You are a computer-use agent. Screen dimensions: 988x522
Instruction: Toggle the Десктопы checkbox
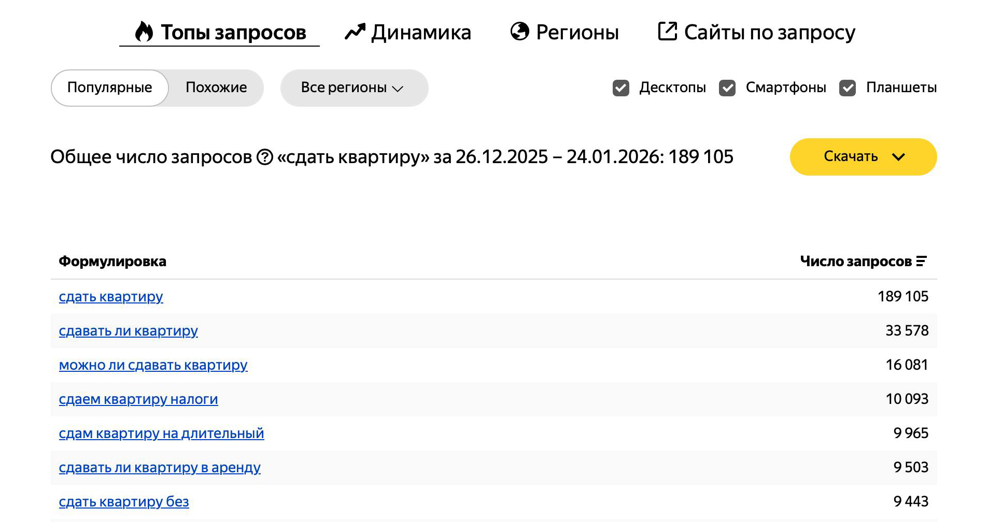tap(621, 88)
